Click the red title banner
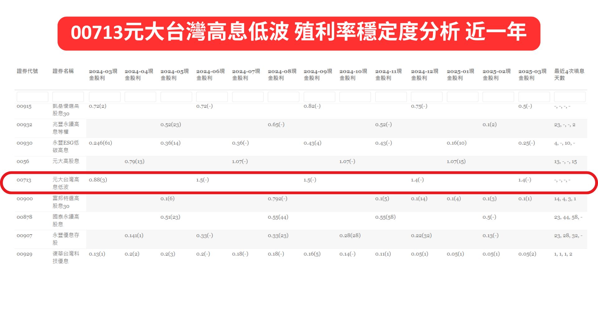This screenshot has width=598, height=336. click(299, 33)
